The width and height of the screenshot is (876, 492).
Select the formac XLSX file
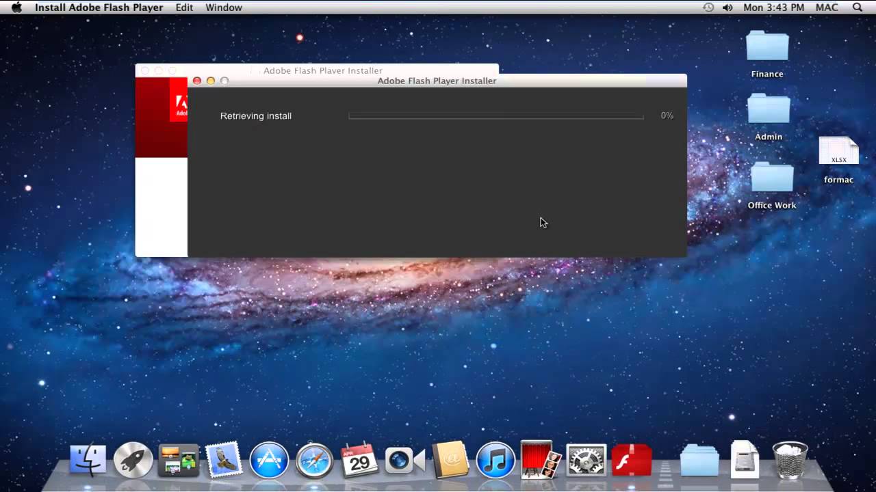[x=838, y=160]
